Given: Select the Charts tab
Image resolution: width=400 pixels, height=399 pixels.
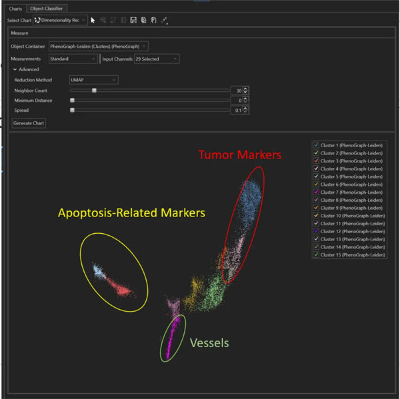Looking at the screenshot, I should click(15, 8).
